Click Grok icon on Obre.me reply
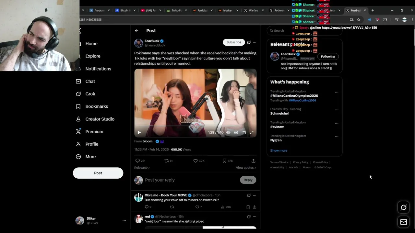 [249, 195]
